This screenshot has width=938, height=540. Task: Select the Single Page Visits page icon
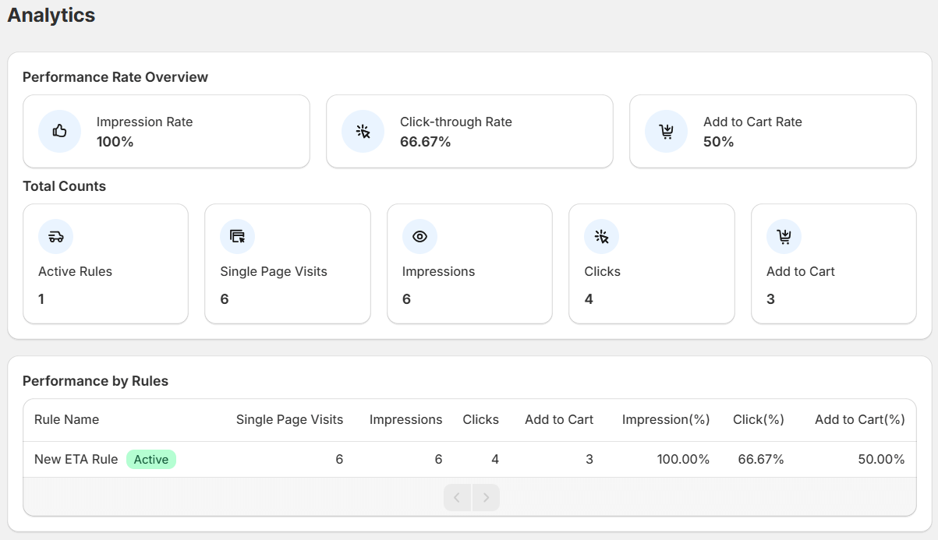point(236,236)
